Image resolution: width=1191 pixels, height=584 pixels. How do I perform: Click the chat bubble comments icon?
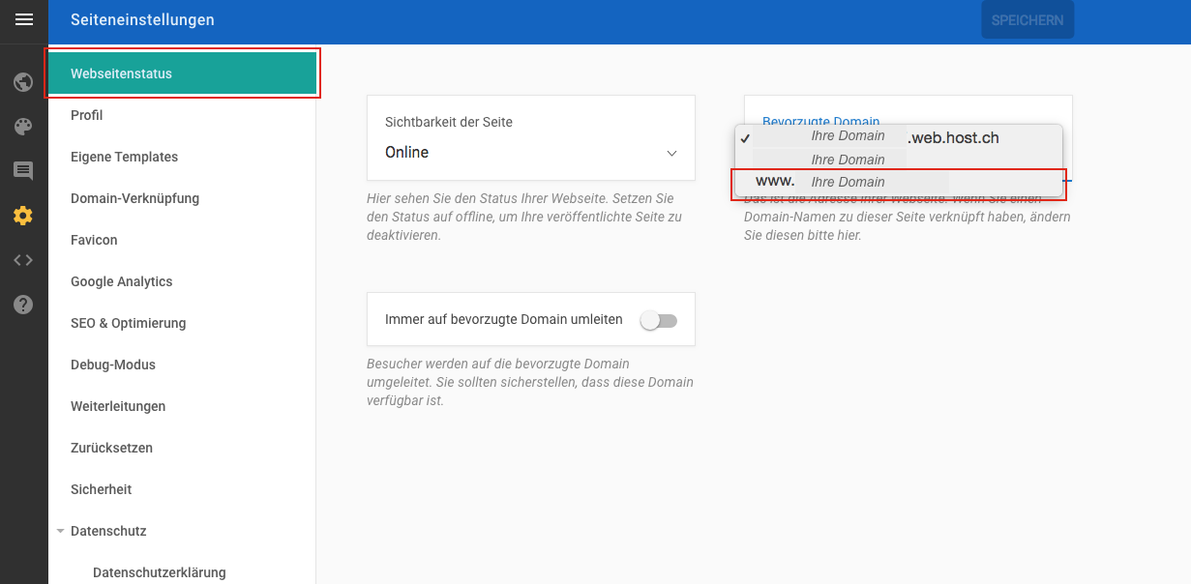23,171
